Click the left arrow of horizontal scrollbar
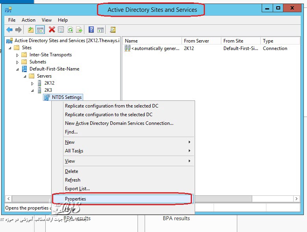The height and width of the screenshot is (232, 307). tap(8, 199)
